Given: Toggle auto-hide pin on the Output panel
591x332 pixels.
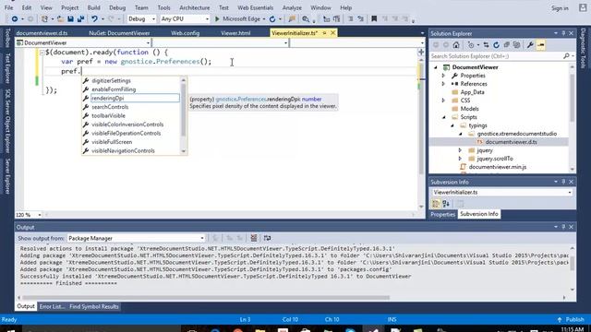Looking at the screenshot, I should pyautogui.click(x=563, y=227).
